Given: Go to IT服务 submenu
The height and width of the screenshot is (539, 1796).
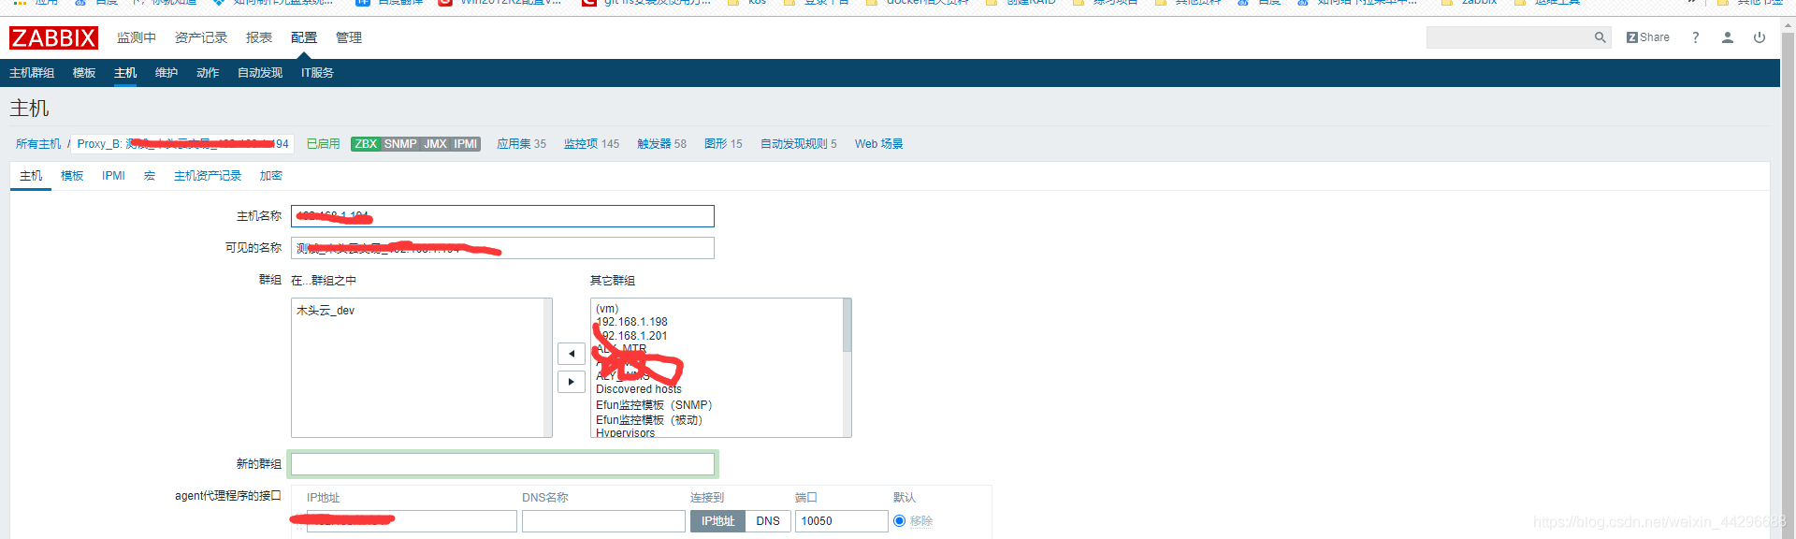Looking at the screenshot, I should (x=317, y=73).
